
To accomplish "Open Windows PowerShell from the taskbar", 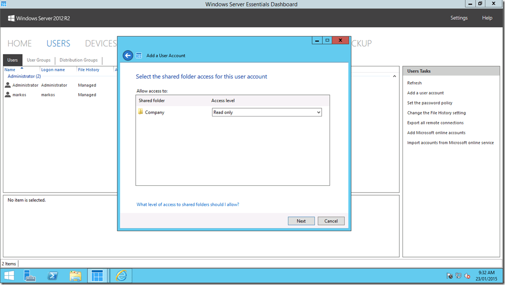I will pyautogui.click(x=53, y=276).
